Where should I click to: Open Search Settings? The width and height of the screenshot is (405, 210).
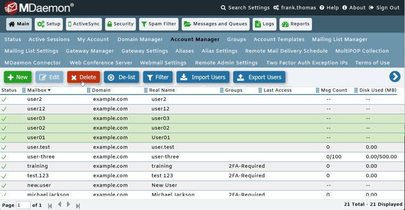click(245, 8)
